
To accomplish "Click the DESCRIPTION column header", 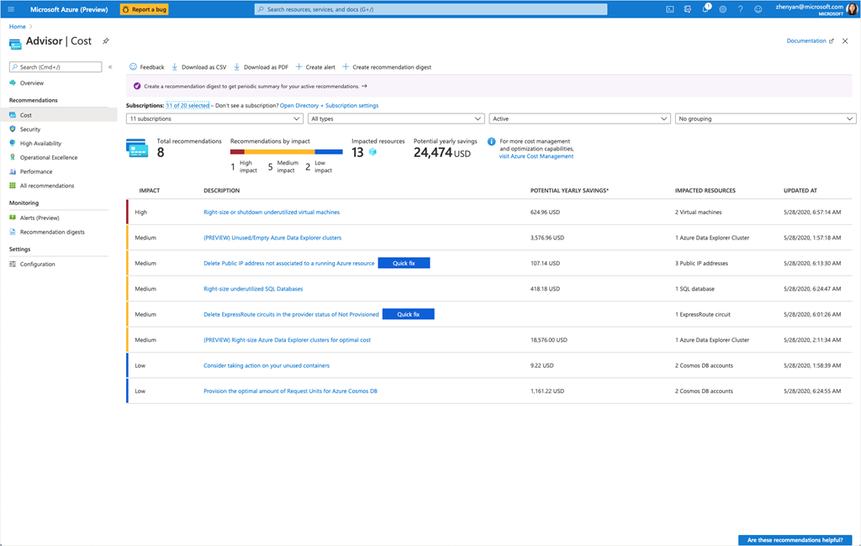I will point(222,191).
